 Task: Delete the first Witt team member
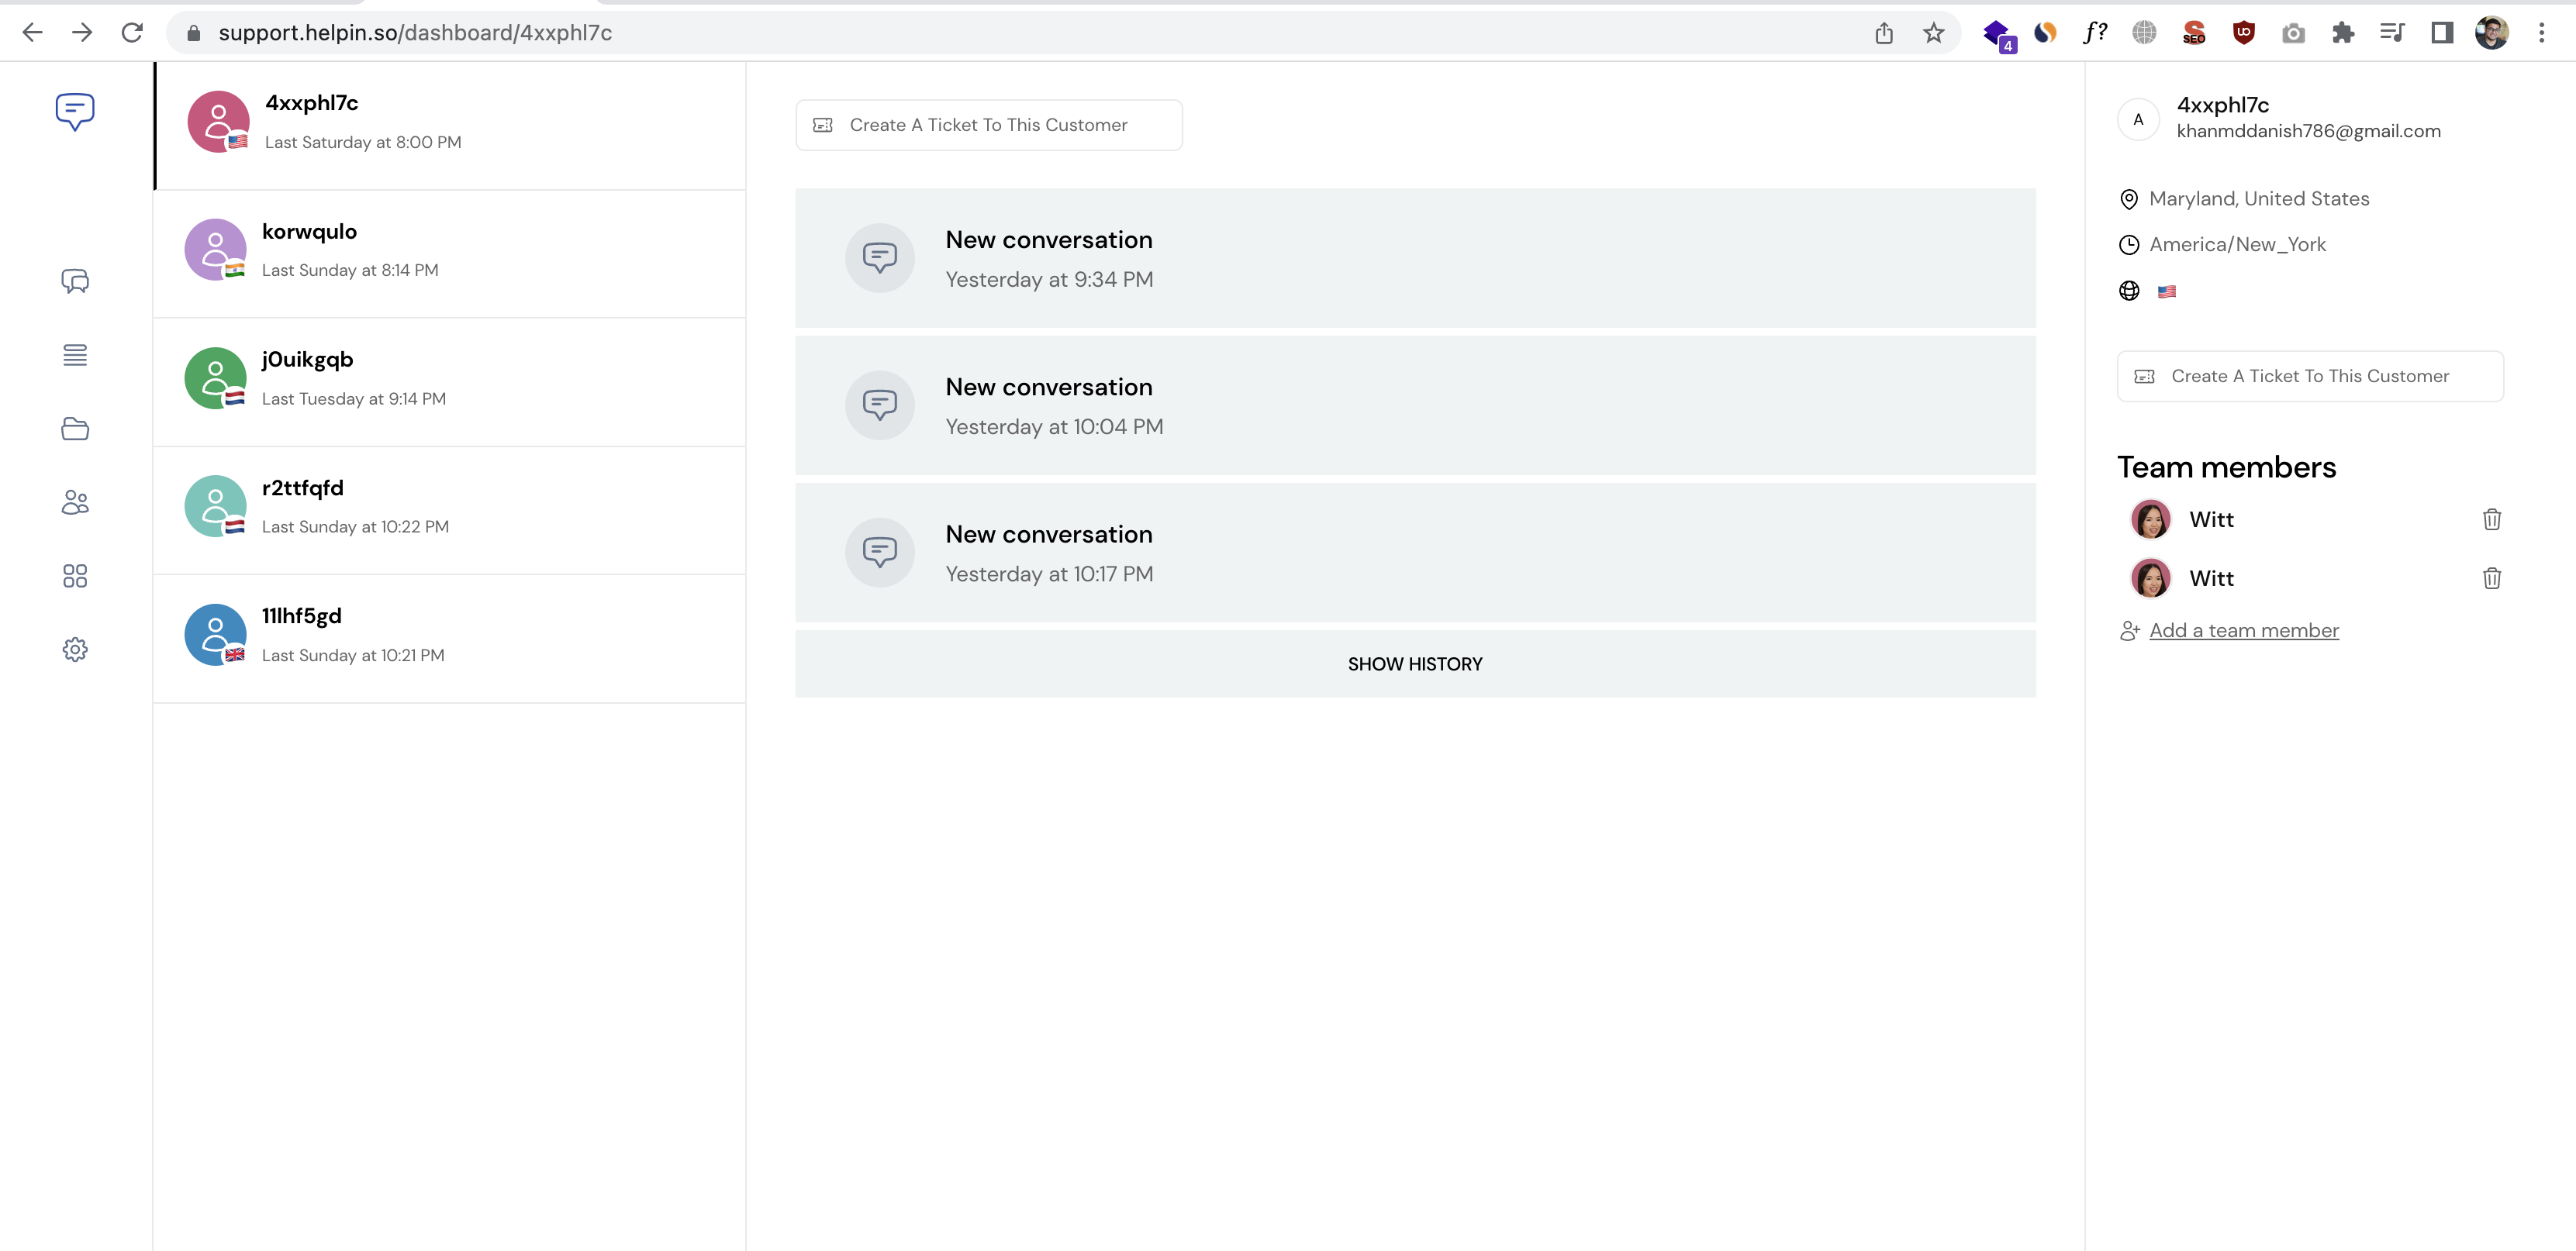(x=2491, y=519)
